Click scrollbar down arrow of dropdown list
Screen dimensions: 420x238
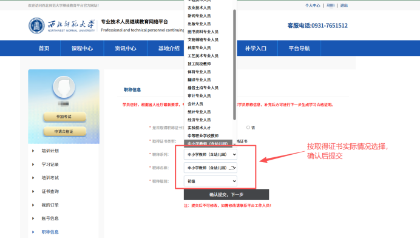click(x=235, y=144)
